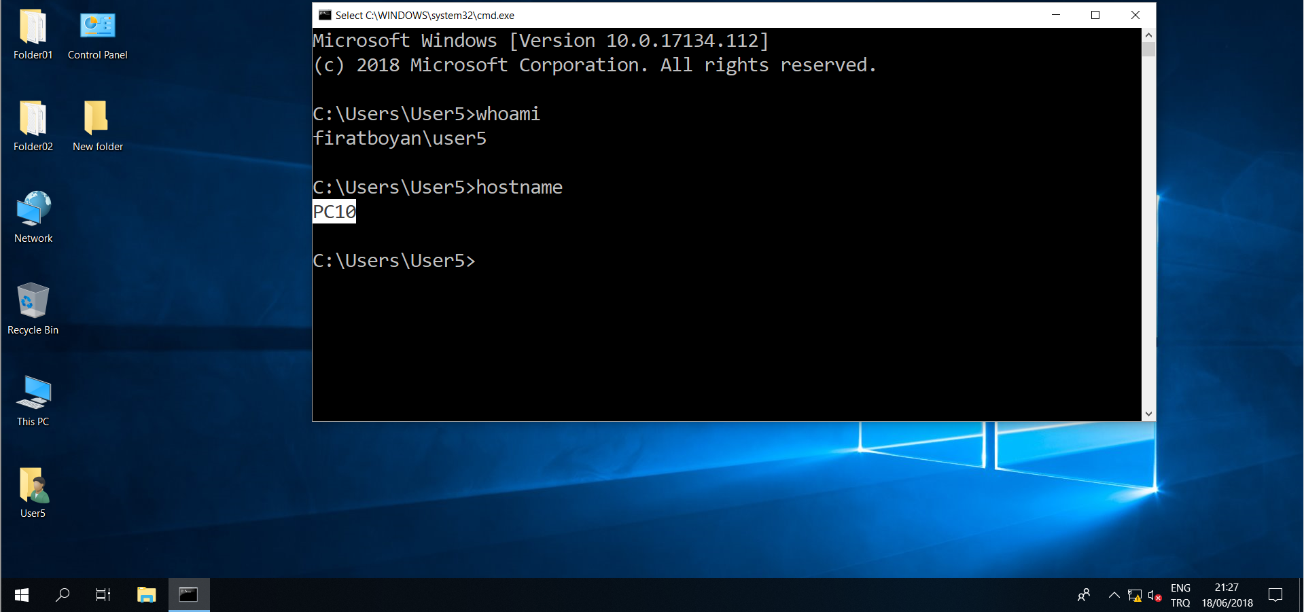Click the firatboyan\user5 output line
The width and height of the screenshot is (1304, 612).
tap(400, 139)
